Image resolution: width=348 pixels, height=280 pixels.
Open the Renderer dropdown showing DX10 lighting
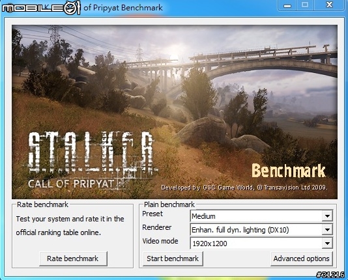(261, 230)
